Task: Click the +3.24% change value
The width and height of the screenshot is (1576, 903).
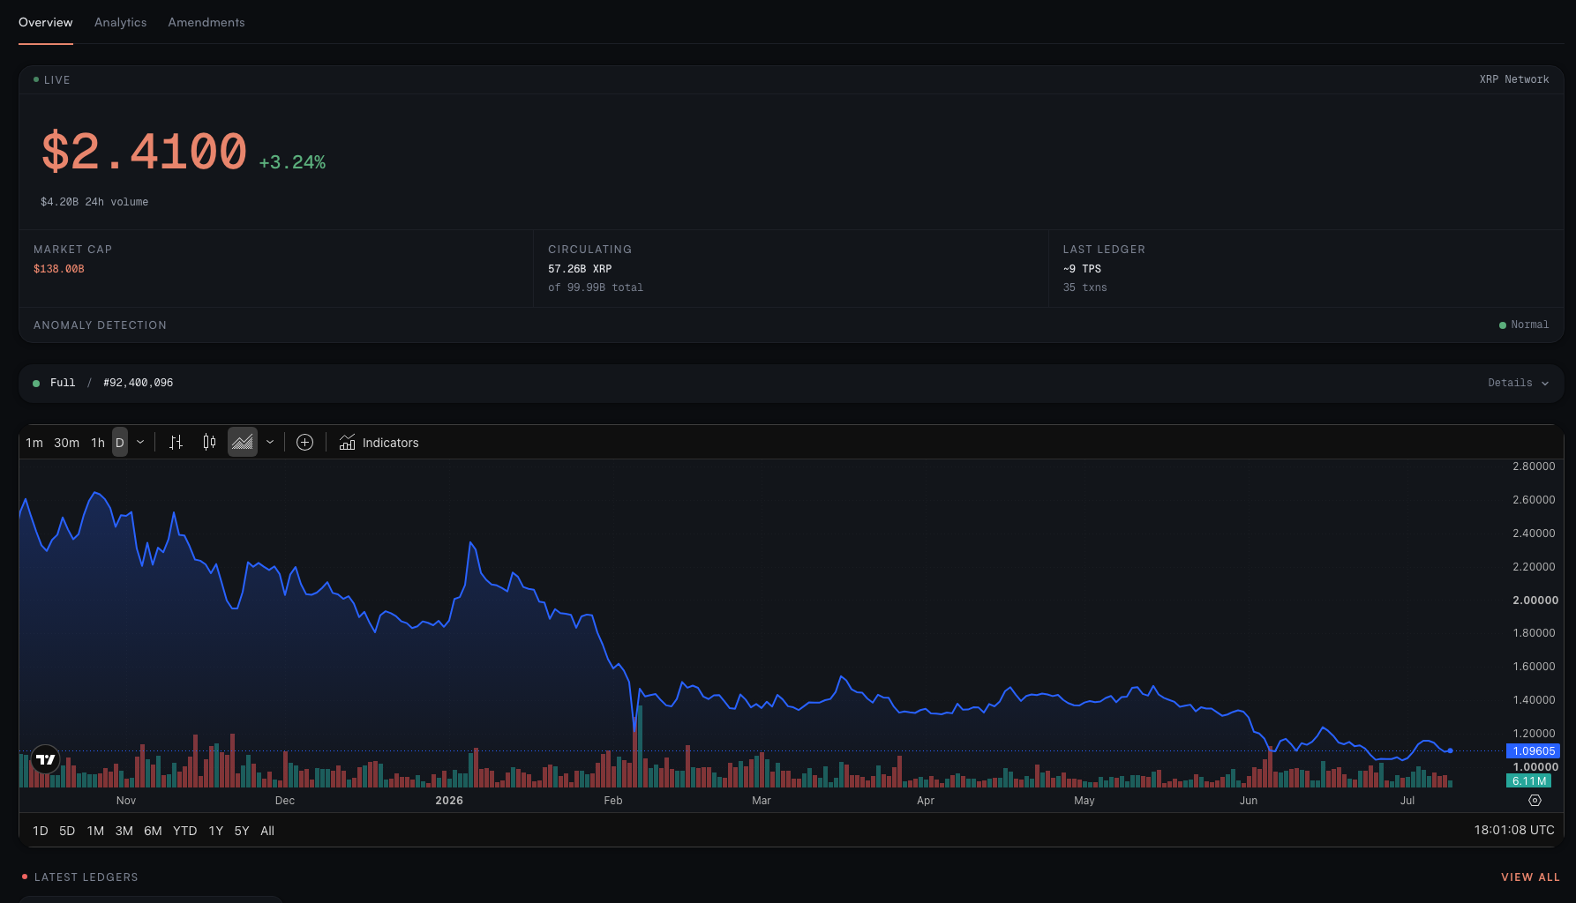Action: (292, 162)
